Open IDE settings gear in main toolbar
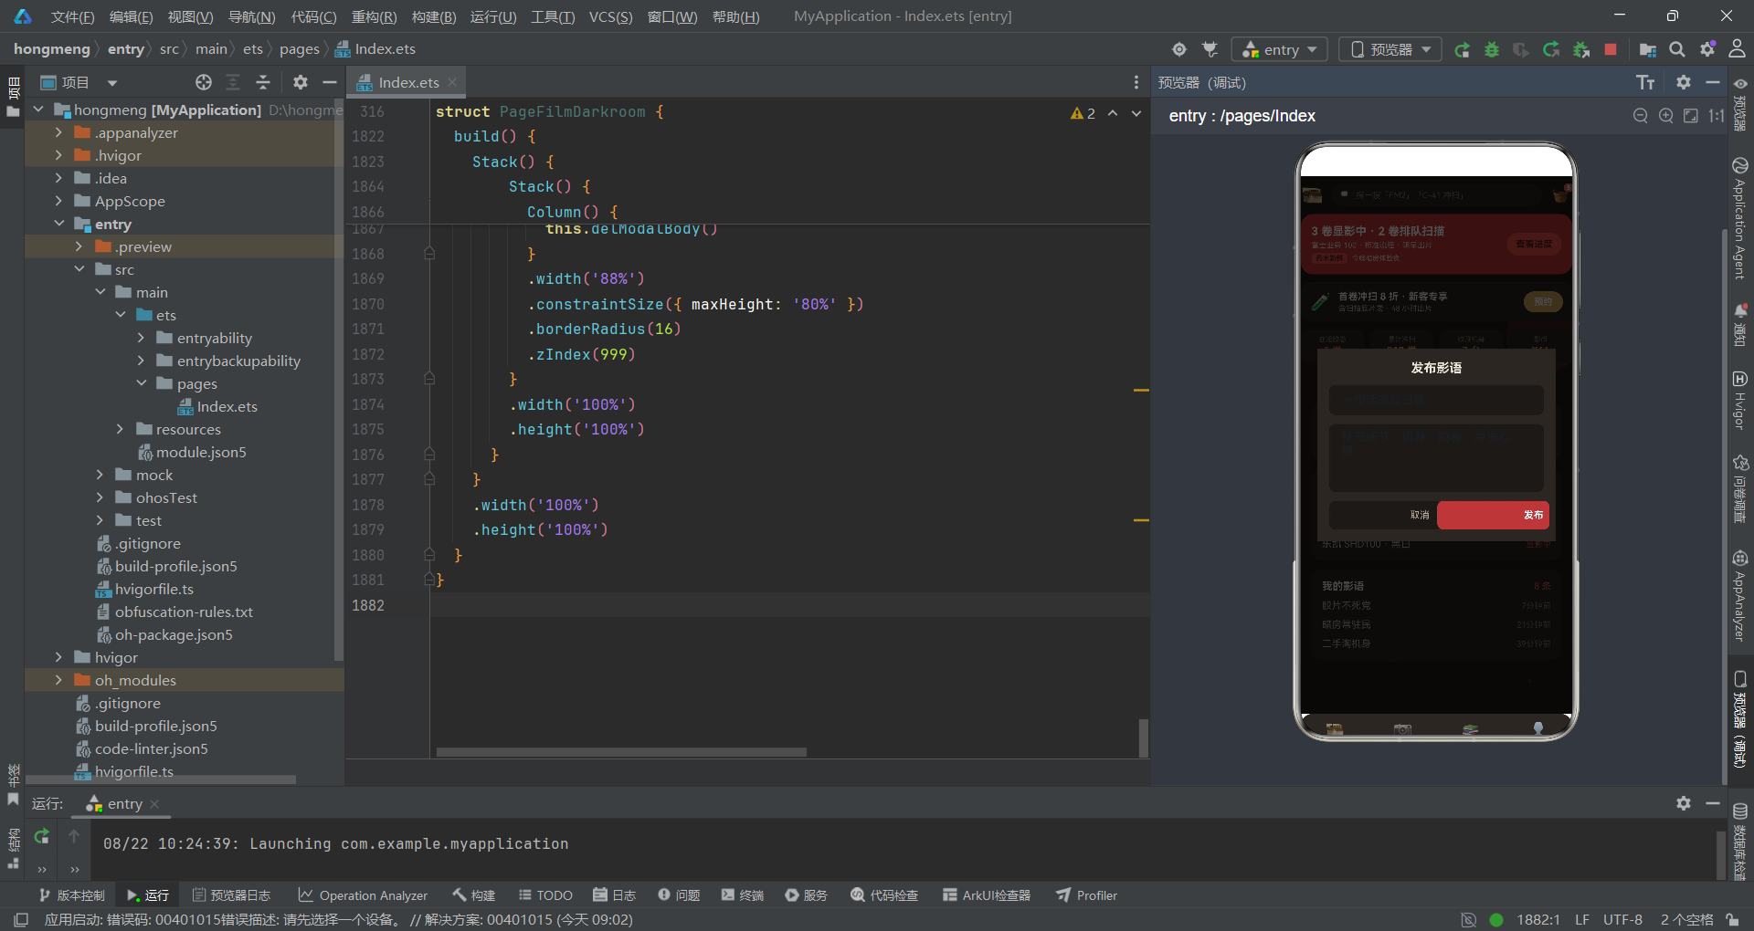Screen dimensions: 1754x931 pos(1707,49)
